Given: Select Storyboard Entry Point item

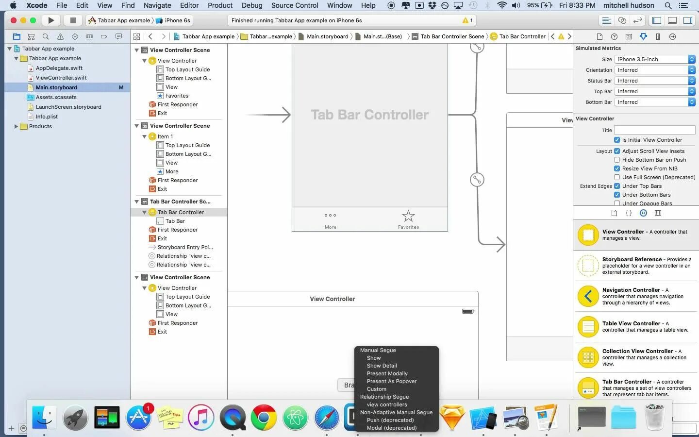Looking at the screenshot, I should pyautogui.click(x=185, y=247).
